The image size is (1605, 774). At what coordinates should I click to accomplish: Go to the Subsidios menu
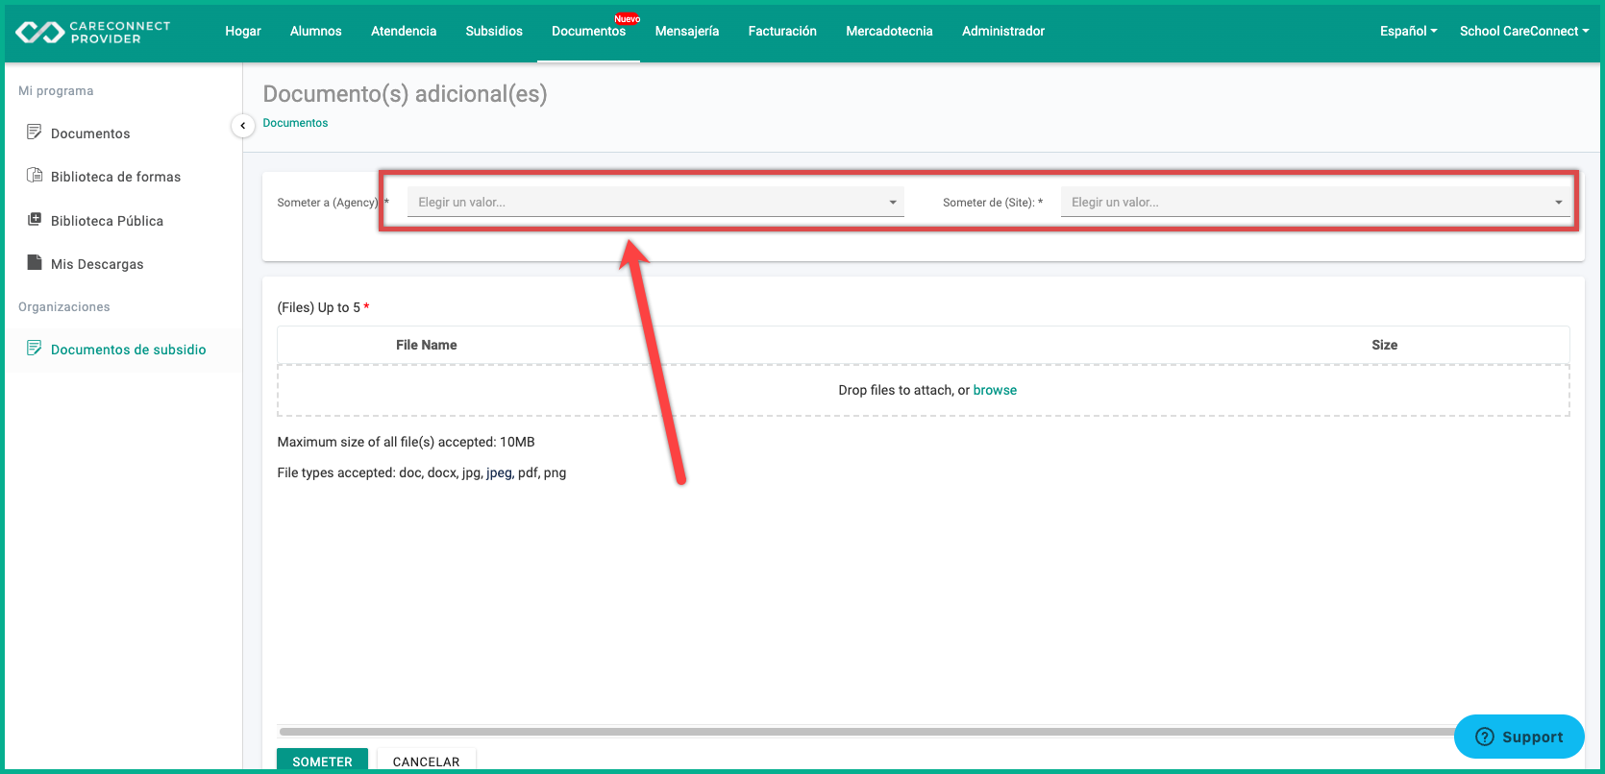494,31
